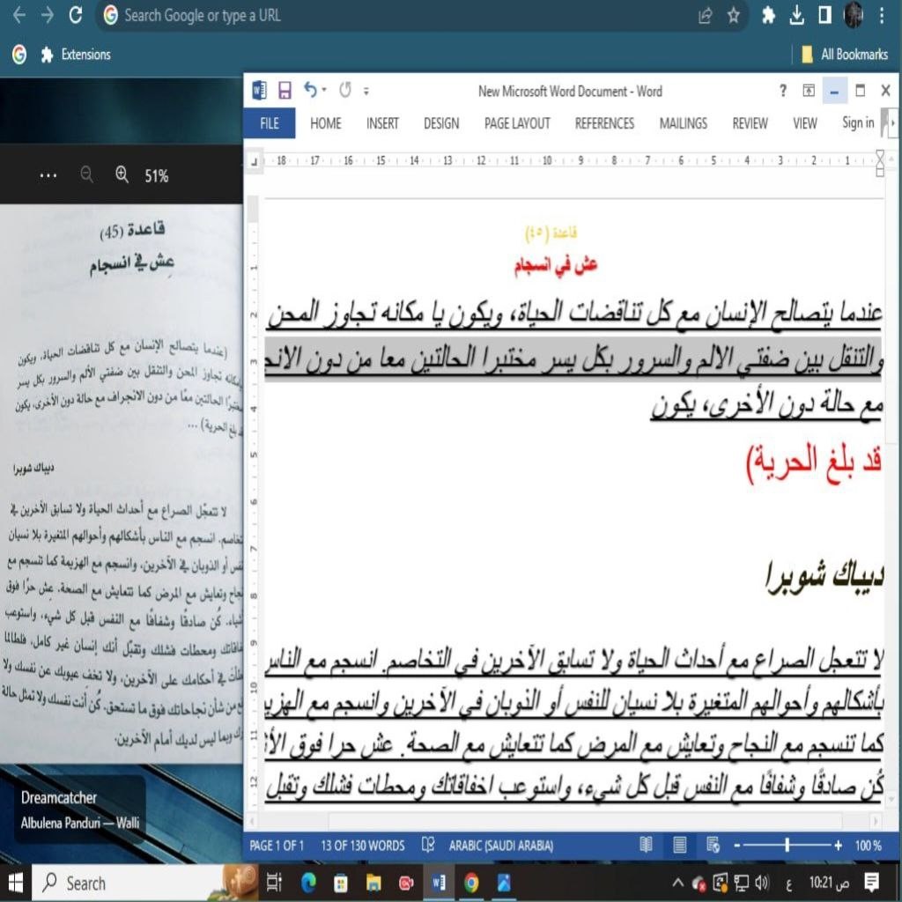Open Customize Quick Access Toolbar dropdown
This screenshot has width=902, height=902.
click(366, 91)
